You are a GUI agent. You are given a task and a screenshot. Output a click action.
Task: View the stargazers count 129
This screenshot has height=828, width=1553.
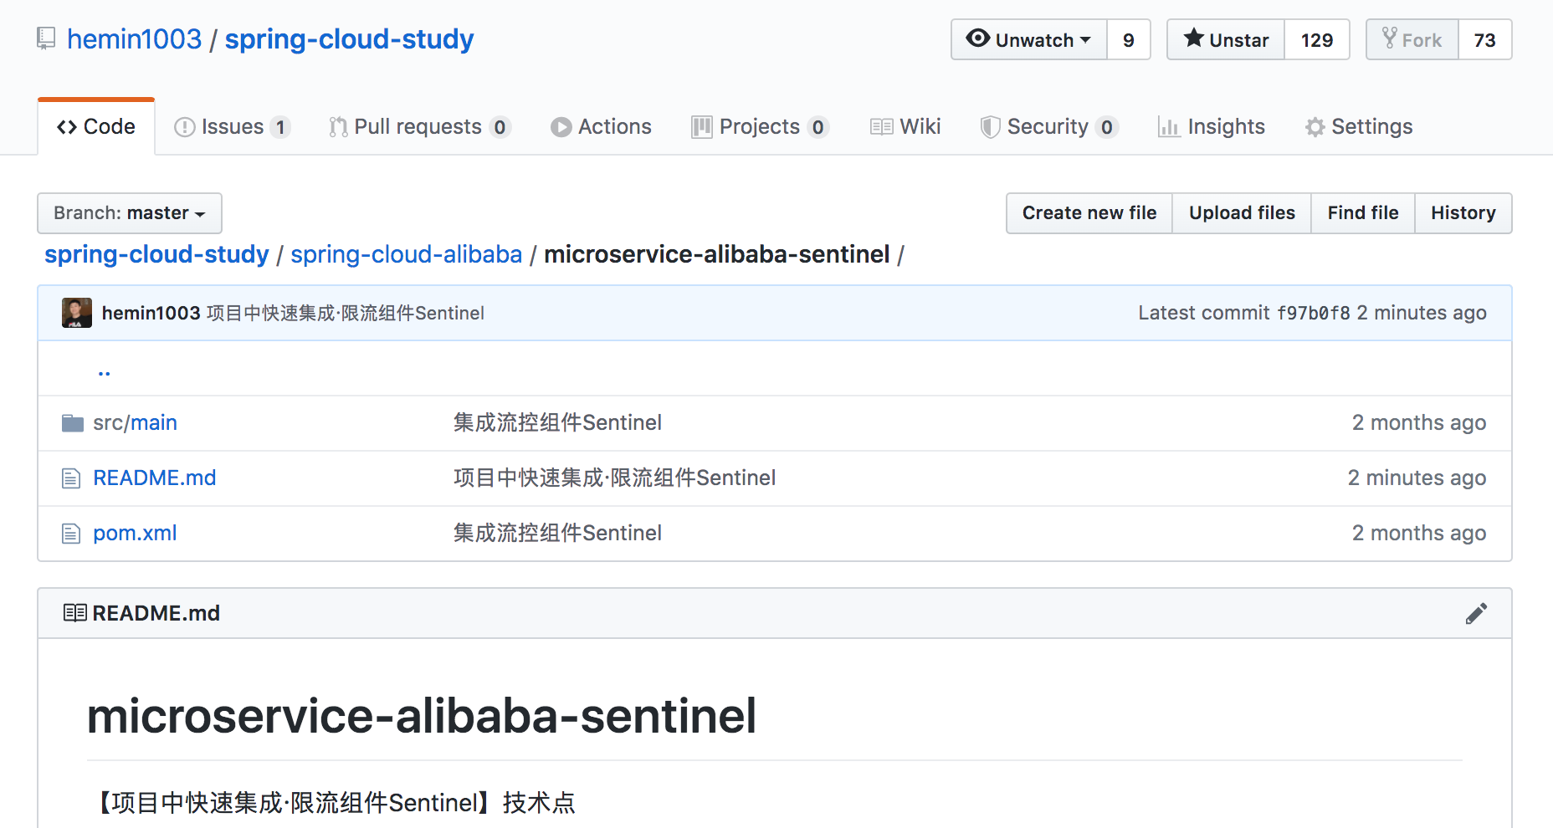[1316, 40]
